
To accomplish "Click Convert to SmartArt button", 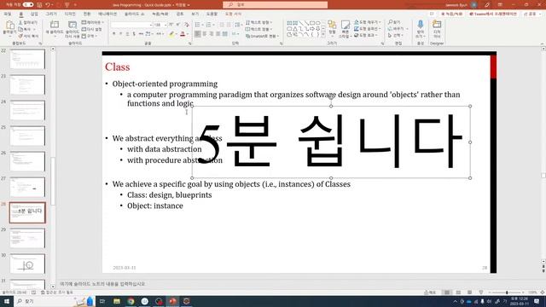I will tap(262, 36).
